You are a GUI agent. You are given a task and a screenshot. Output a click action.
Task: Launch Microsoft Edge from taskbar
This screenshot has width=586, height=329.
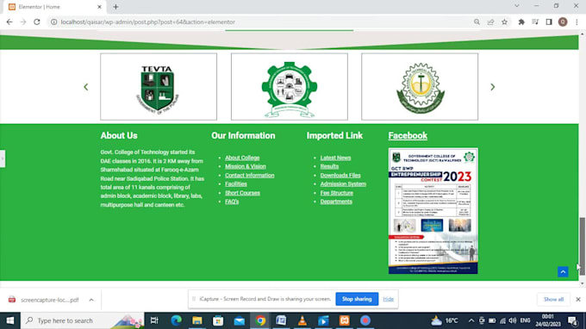pyautogui.click(x=176, y=320)
